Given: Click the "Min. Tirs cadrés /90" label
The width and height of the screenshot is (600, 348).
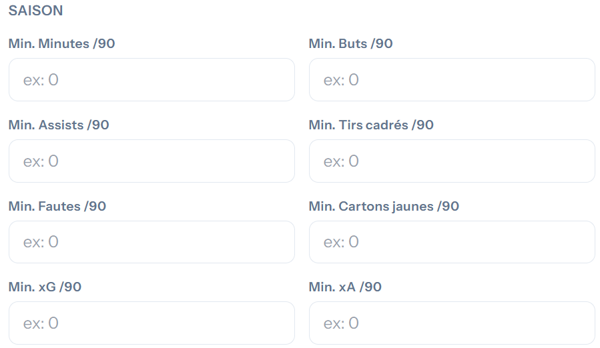Looking at the screenshot, I should coord(371,125).
